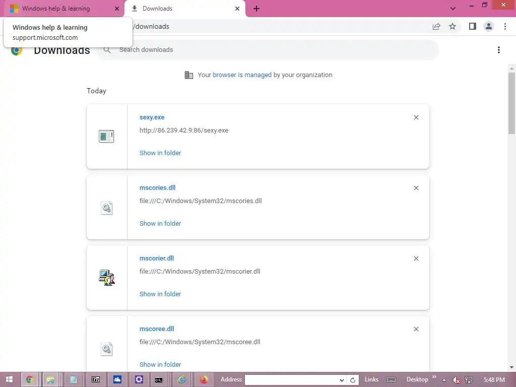Screen dimensions: 516x387
Task: Remove mscorier.dll from the downloads list
Action: coord(416,259)
